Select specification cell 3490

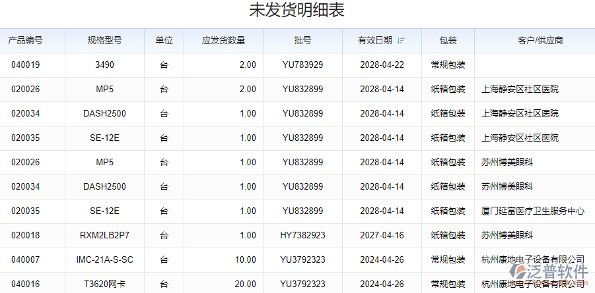(105, 65)
